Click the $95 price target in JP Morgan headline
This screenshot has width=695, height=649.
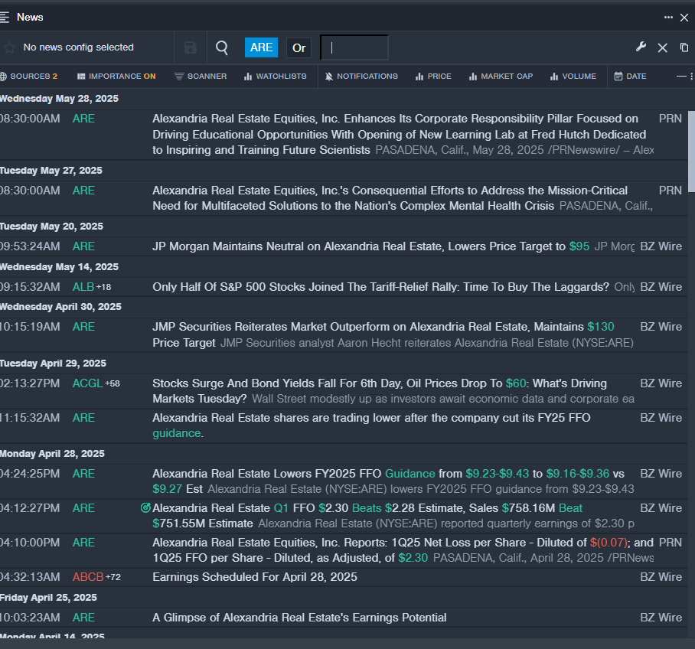point(579,246)
